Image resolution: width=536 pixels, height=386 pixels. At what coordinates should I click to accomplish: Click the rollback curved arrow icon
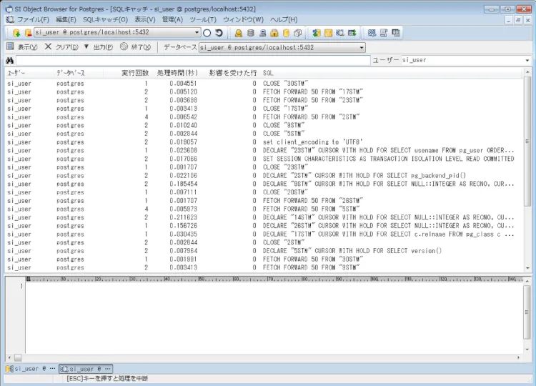[219, 33]
